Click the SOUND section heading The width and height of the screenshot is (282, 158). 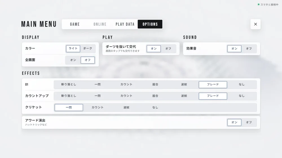[190, 37]
